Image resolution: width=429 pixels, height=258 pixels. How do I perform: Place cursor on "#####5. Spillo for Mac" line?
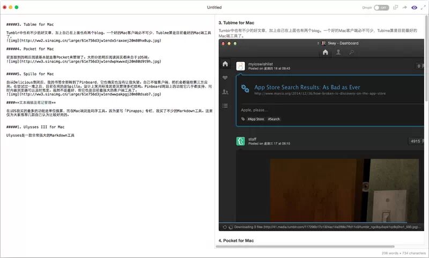coord(30,74)
